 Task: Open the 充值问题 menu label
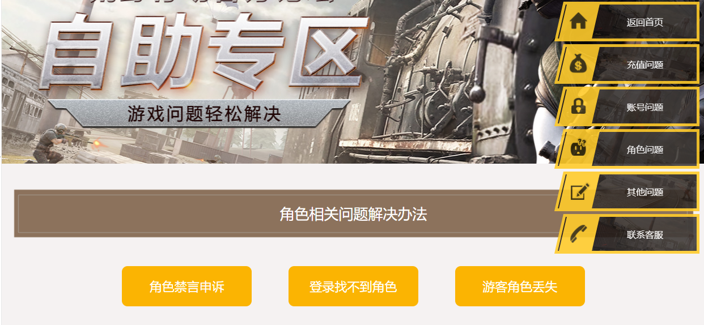click(x=645, y=65)
